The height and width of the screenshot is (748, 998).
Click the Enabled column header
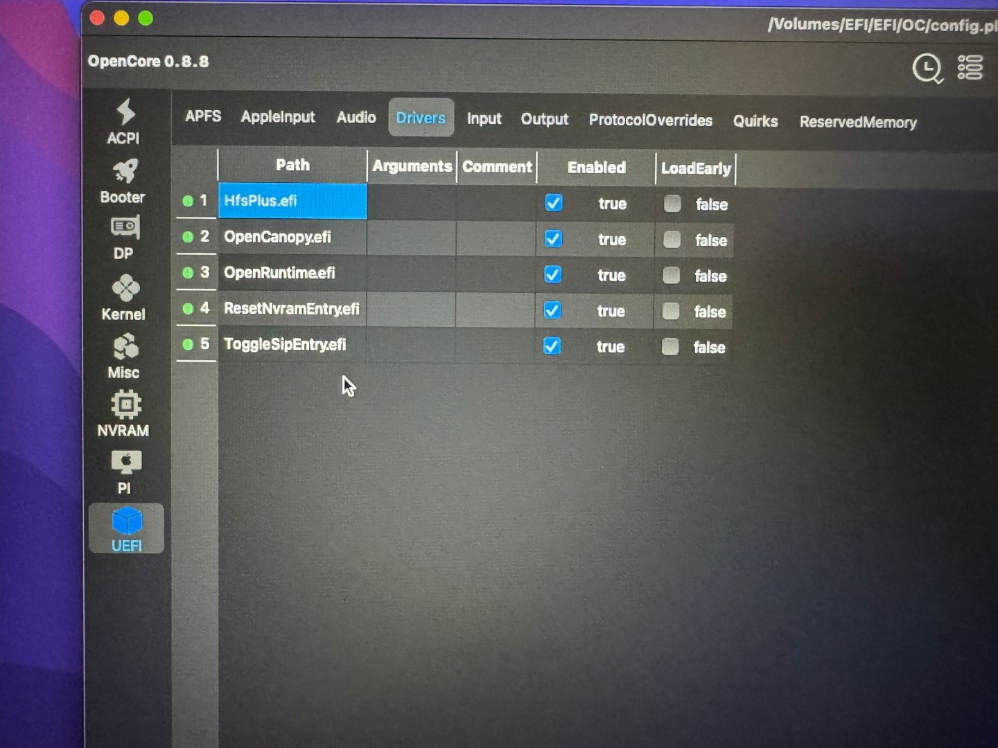pyautogui.click(x=597, y=168)
